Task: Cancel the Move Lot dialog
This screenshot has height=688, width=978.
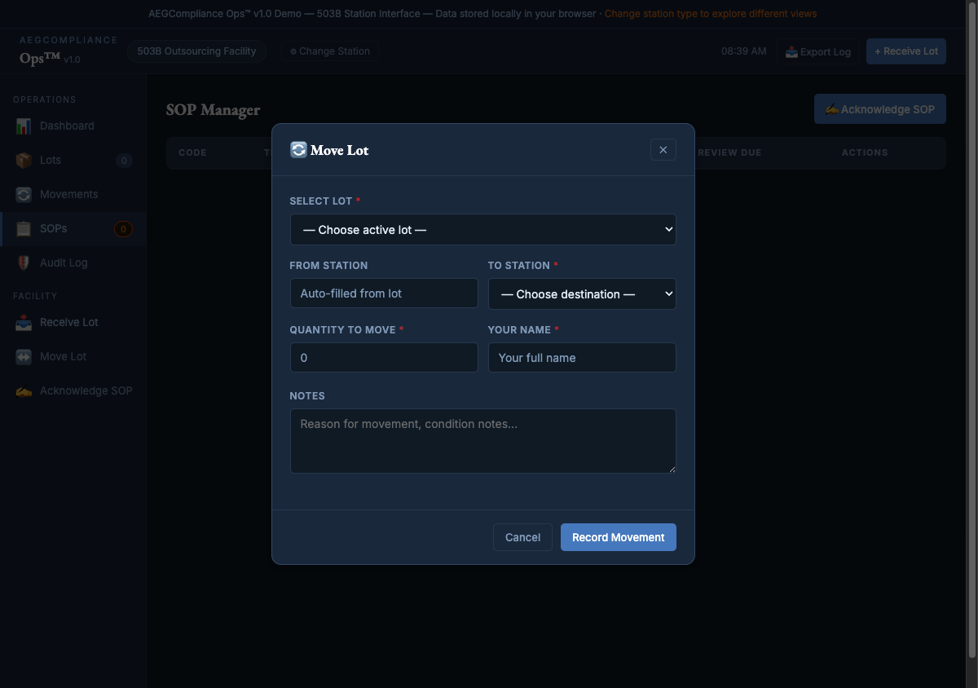Action: point(522,537)
